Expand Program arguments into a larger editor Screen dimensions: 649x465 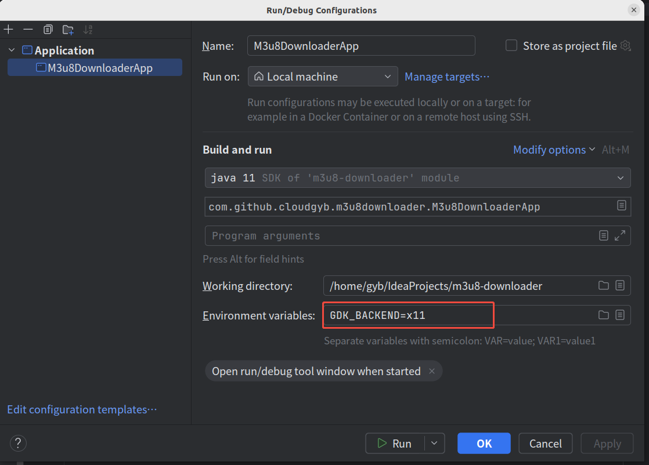[621, 235]
